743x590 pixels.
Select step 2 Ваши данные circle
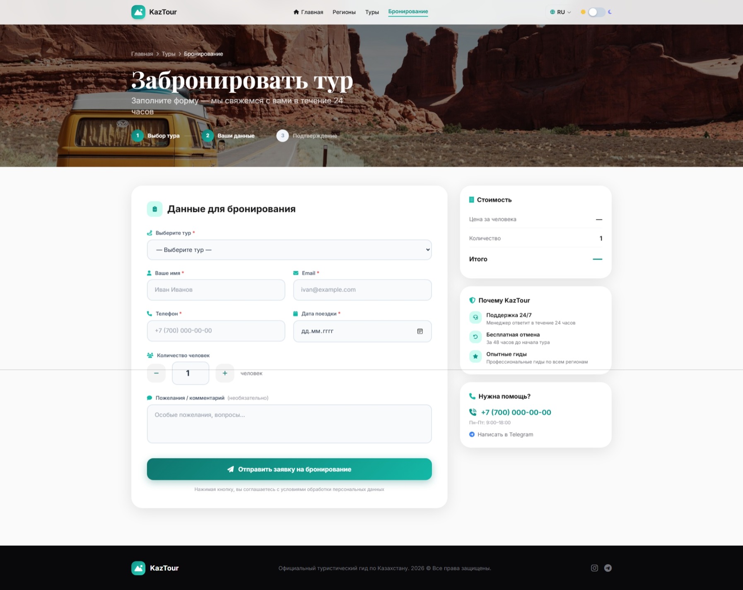click(207, 135)
